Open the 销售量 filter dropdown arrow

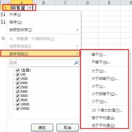coord(30,8)
